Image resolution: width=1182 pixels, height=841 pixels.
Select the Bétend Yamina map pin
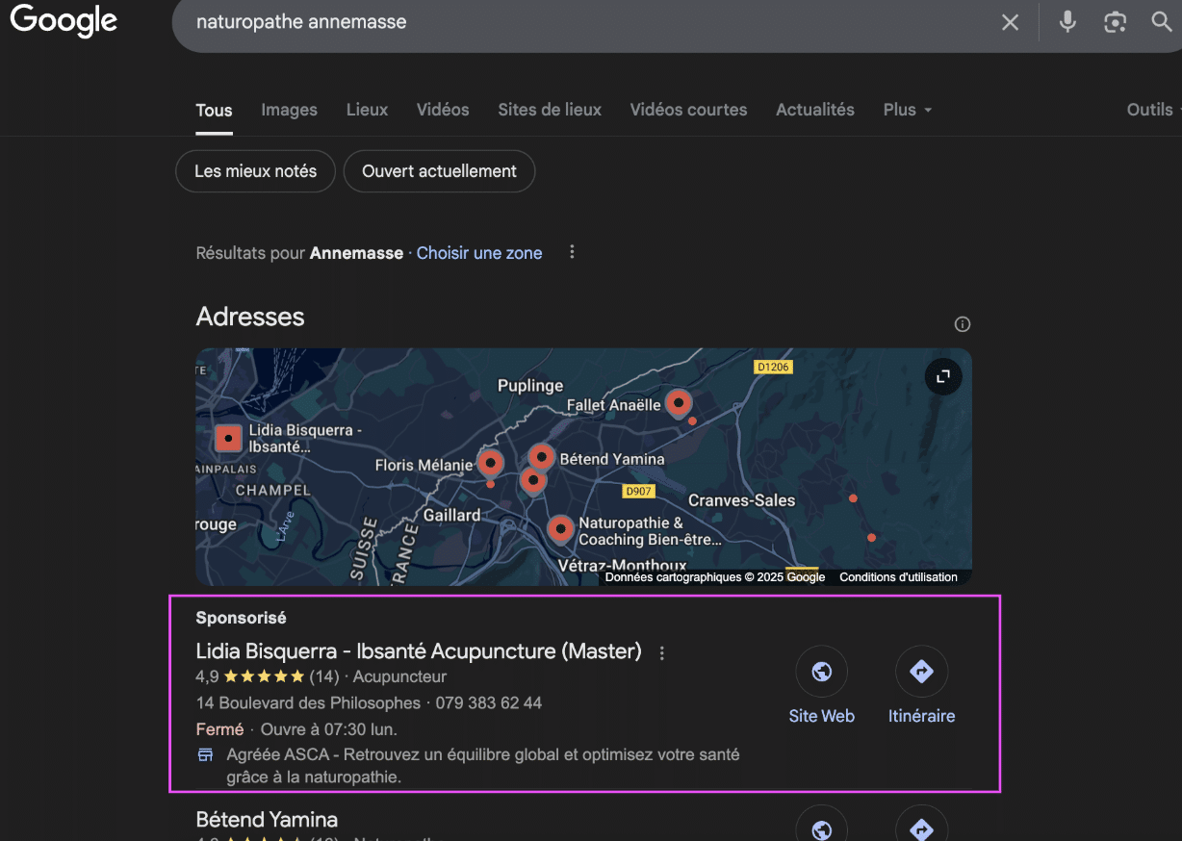[x=542, y=456]
